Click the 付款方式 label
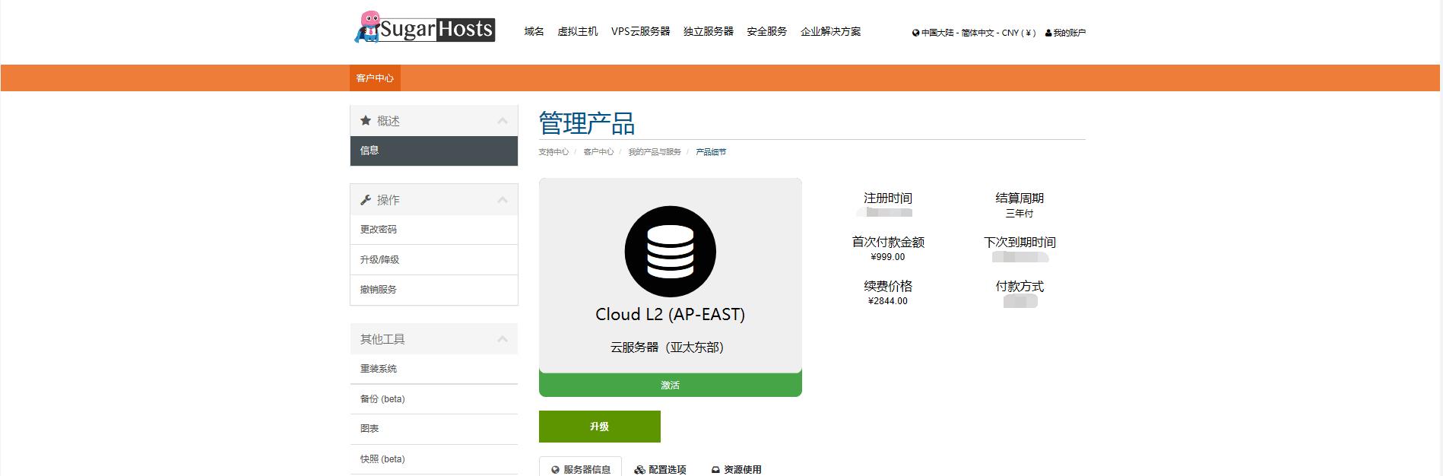This screenshot has width=1443, height=476. point(1020,286)
